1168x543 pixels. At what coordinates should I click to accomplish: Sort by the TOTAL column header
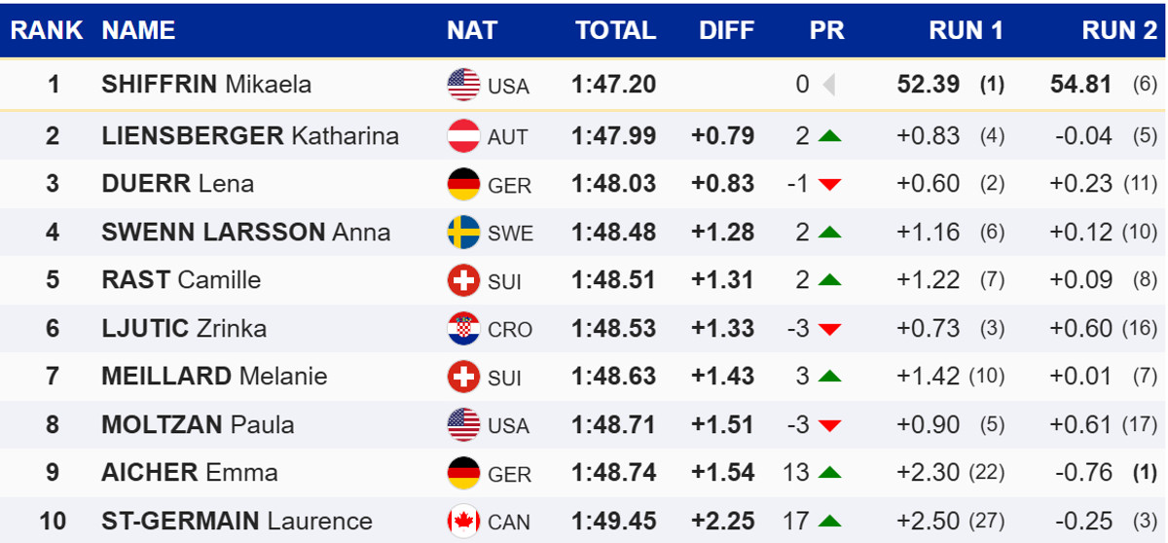(x=615, y=30)
